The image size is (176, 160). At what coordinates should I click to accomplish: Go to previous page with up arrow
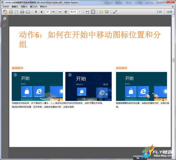(x=36, y=11)
